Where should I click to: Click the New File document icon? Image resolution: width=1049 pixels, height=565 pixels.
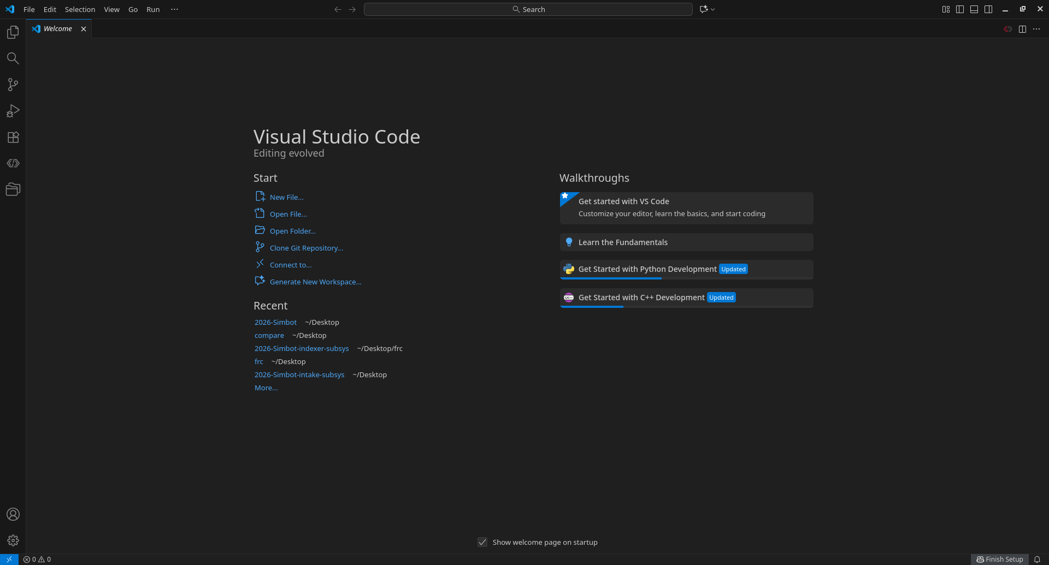[260, 197]
